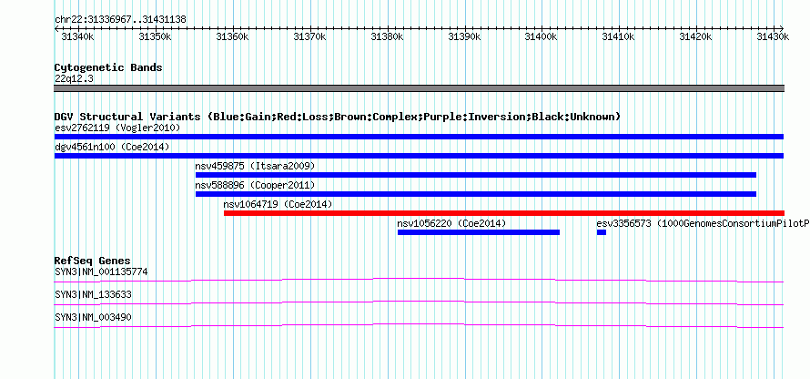
Task: Click the nsv1064719 (Coe2014) label
Action: (278, 204)
